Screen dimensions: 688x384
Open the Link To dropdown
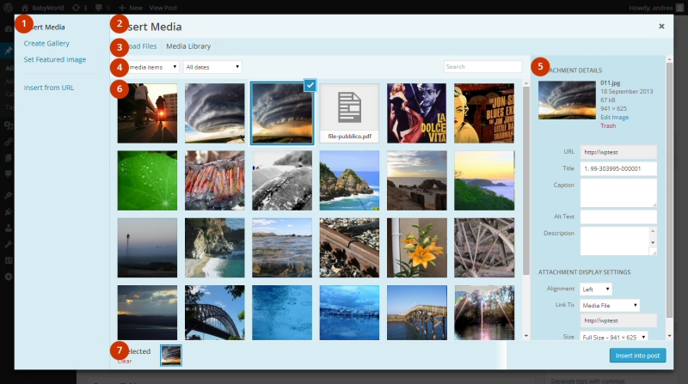coord(610,305)
